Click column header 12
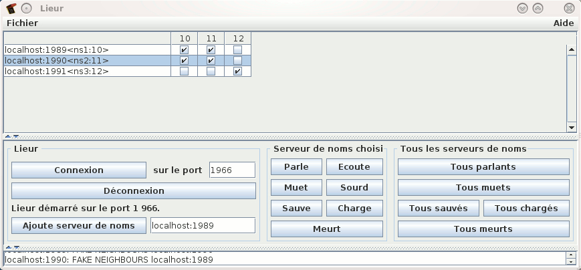 [x=237, y=38]
